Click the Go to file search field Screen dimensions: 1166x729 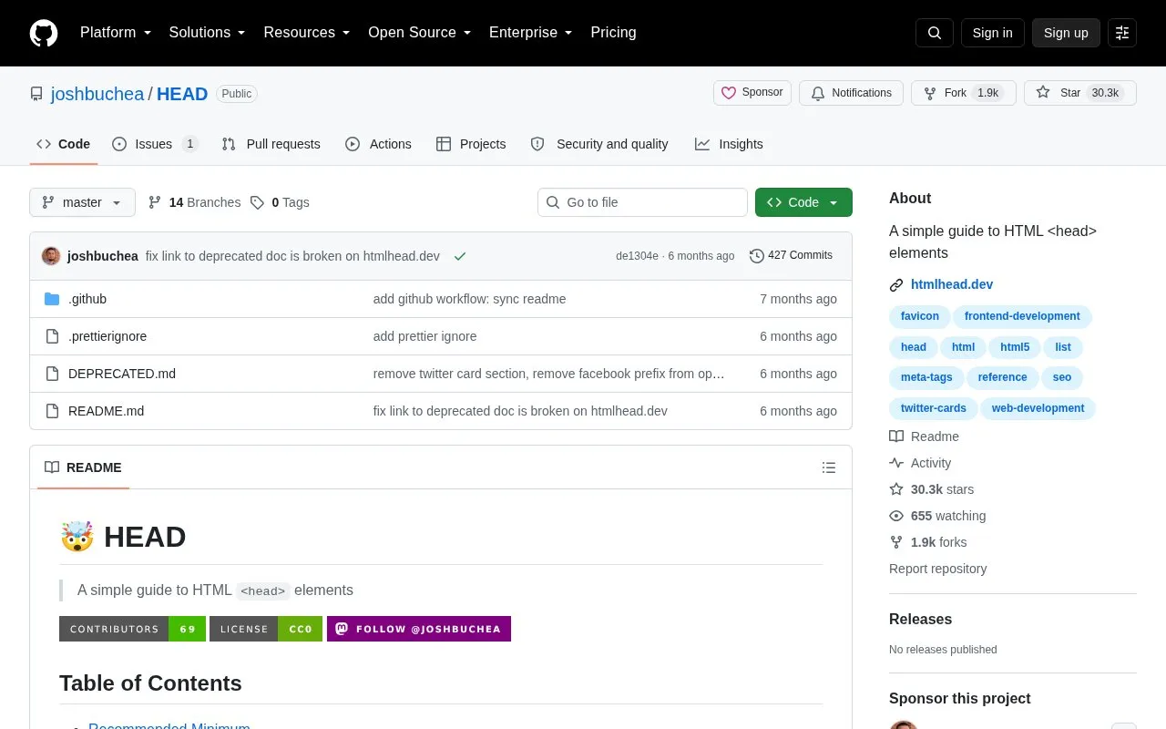[642, 202]
